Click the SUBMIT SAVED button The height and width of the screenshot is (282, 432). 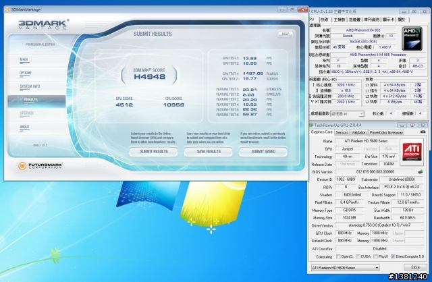coord(263,152)
